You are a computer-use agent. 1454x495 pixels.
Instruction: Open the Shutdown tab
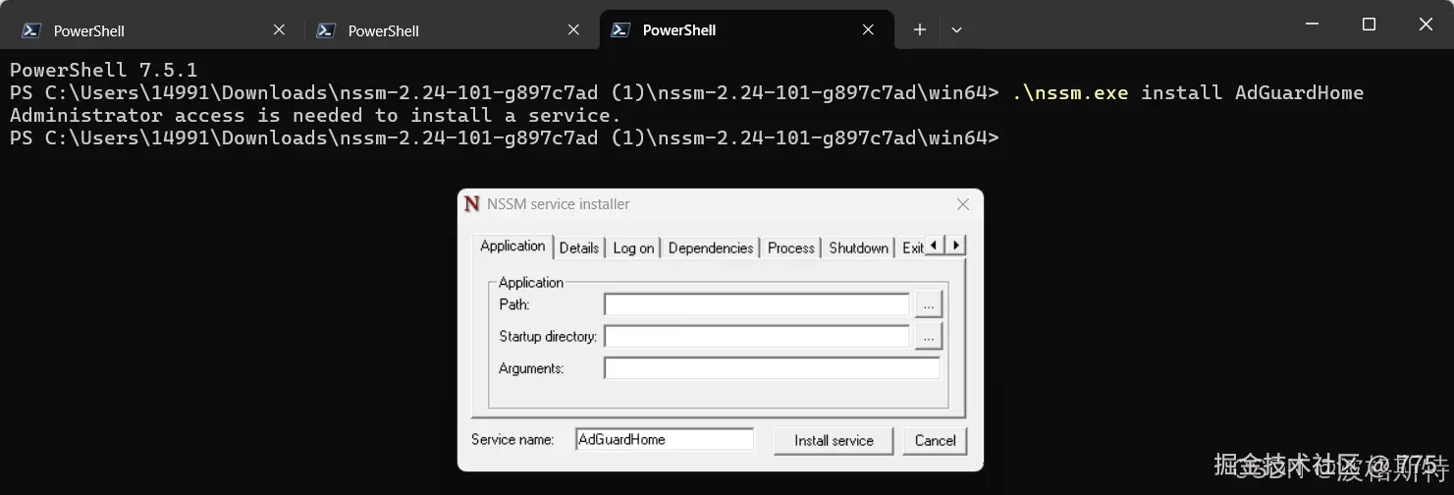click(x=858, y=248)
